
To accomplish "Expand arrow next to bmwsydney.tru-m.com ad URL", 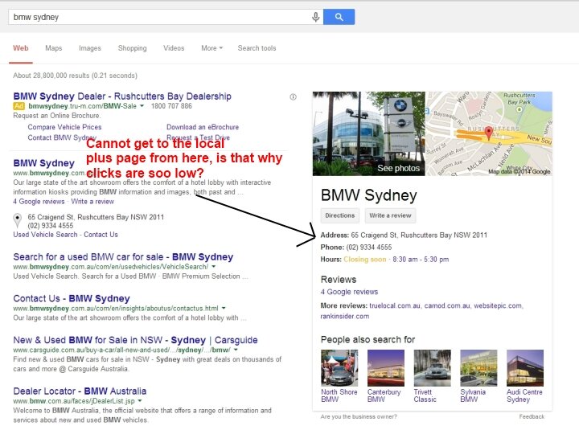I will tap(142, 106).
